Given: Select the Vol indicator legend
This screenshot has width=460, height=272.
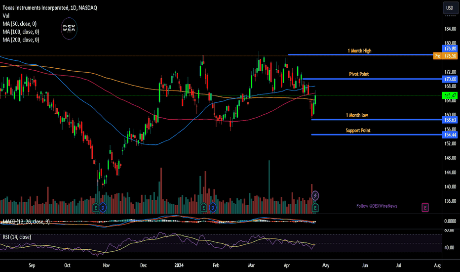Looking at the screenshot, I should [6, 16].
